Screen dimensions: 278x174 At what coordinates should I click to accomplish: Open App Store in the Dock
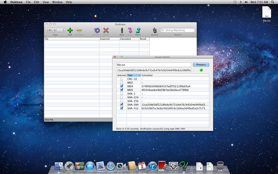90,166
